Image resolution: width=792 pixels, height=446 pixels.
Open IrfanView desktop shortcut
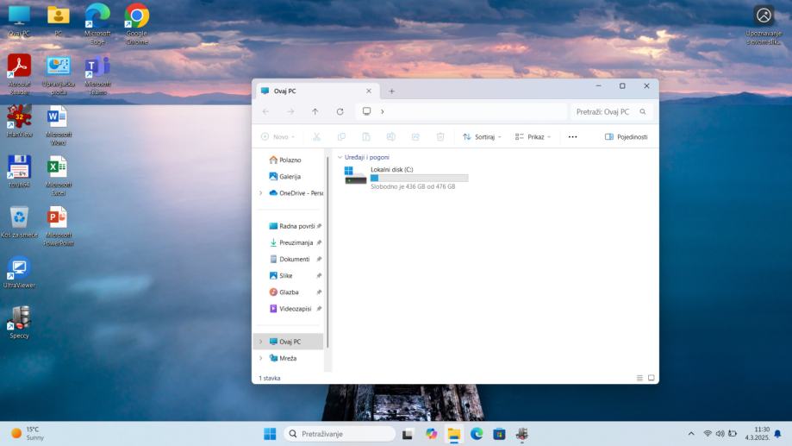(x=19, y=122)
